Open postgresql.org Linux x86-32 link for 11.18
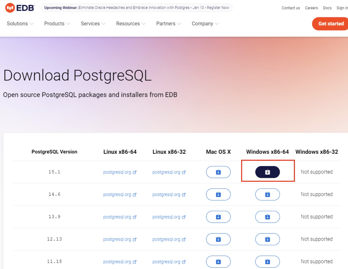 169,261
